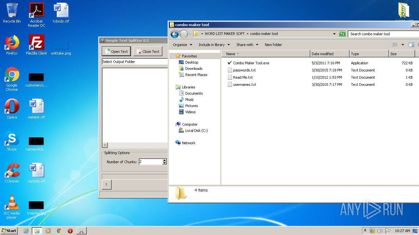Click Select Output Folder field
The image size is (419, 235).
point(135,62)
